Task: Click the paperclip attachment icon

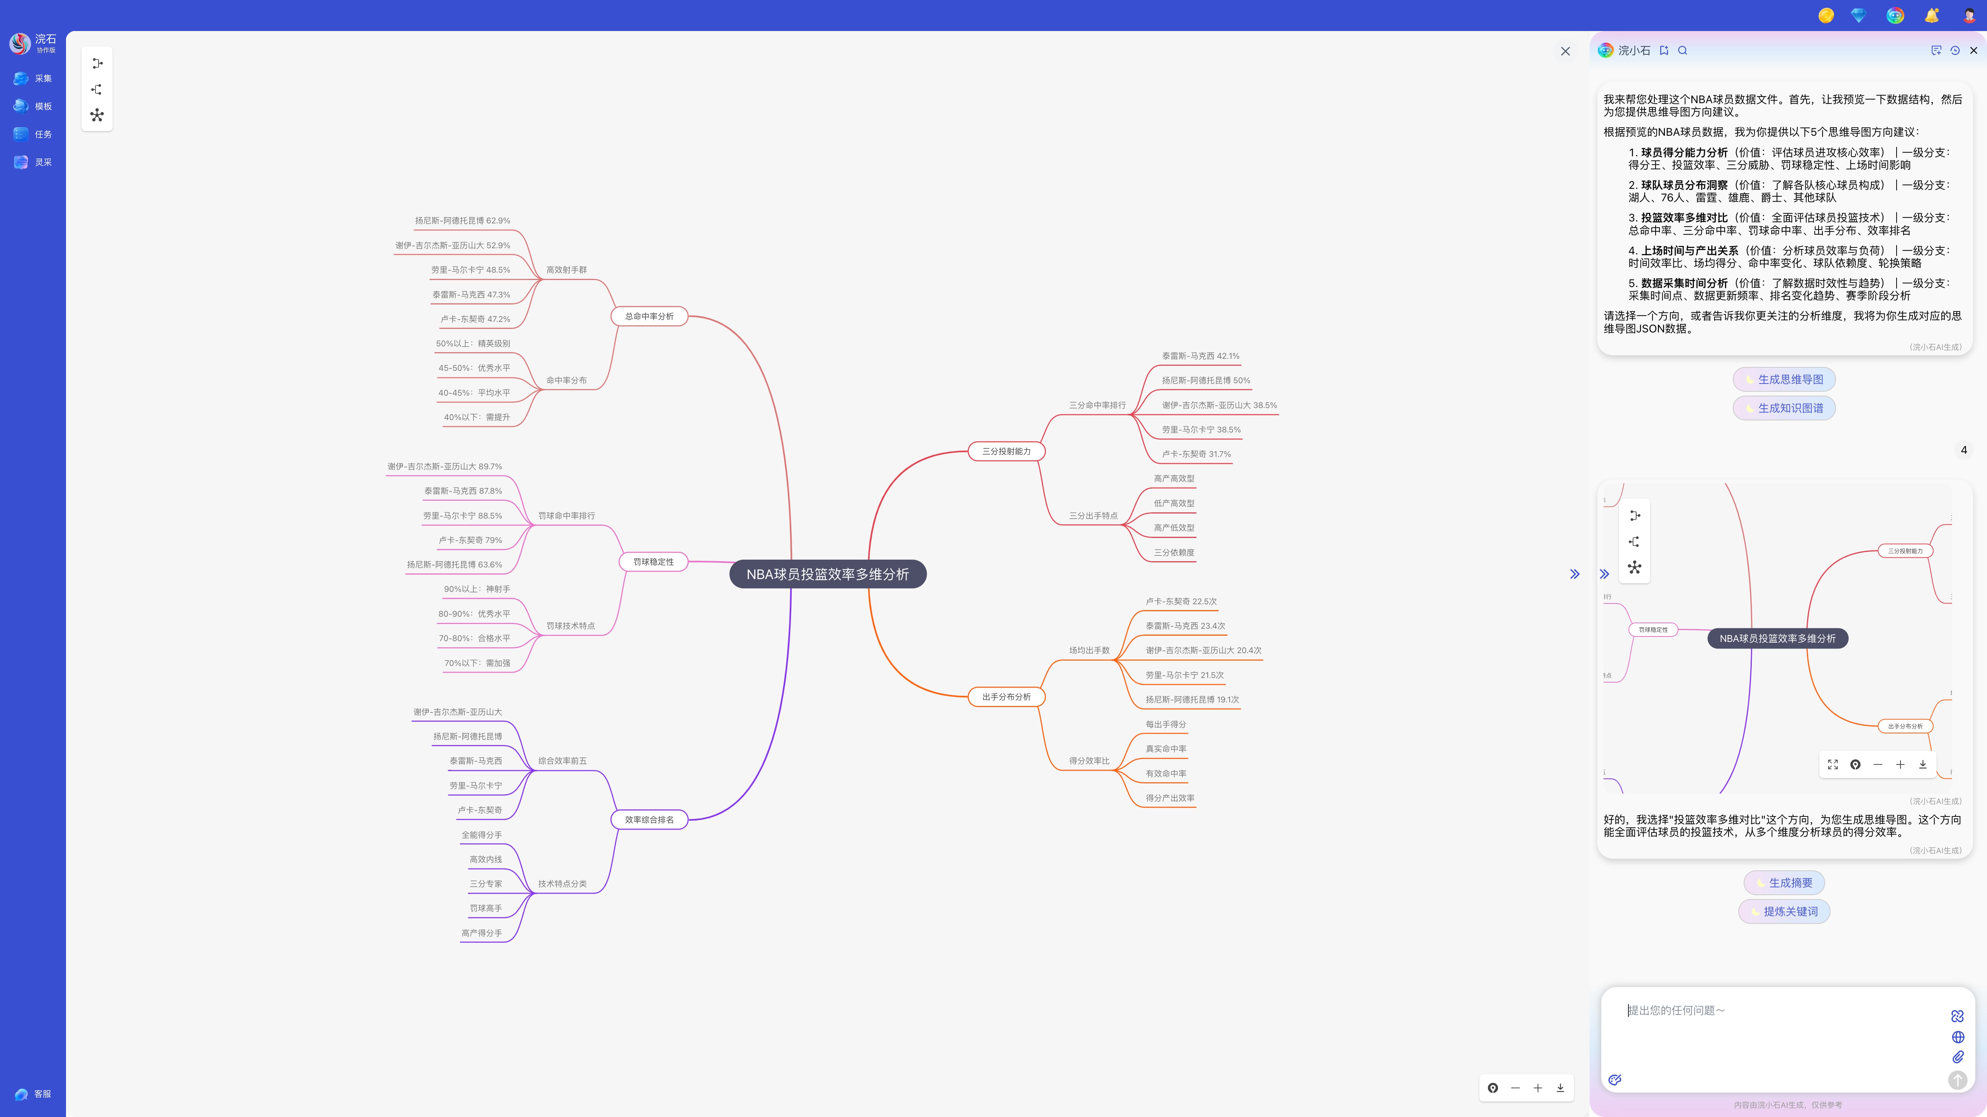Action: click(x=1958, y=1057)
